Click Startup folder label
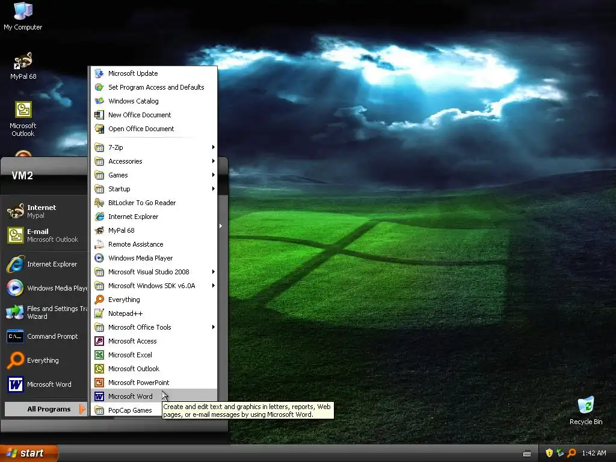616x462 pixels. 119,188
